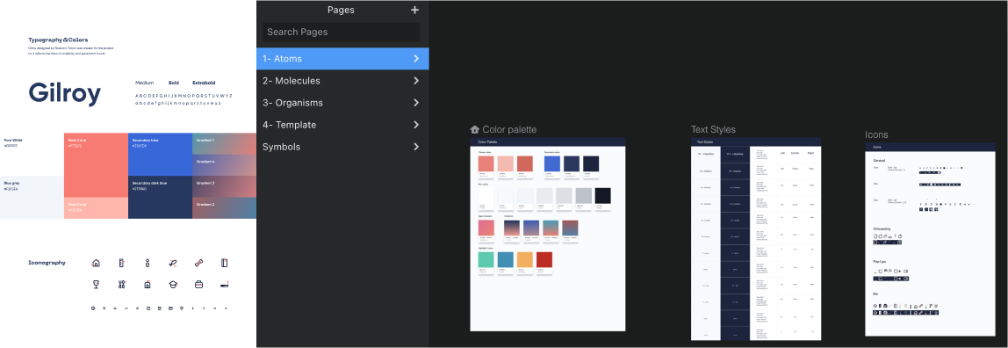Click the briefcase icon under Iconography
1008x348 pixels.
198,284
